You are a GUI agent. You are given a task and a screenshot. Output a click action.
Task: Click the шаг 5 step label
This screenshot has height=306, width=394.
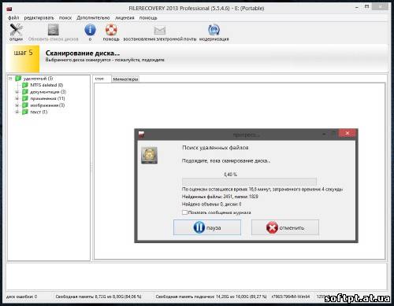(x=23, y=53)
